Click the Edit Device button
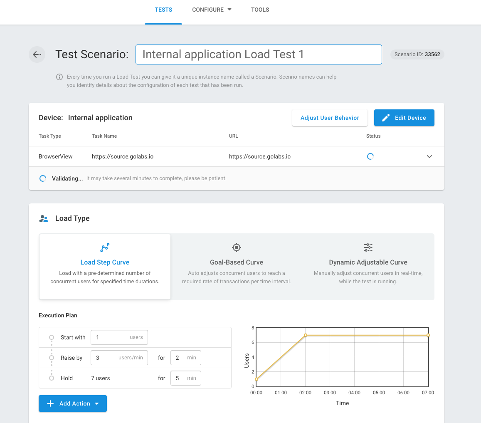This screenshot has width=481, height=423. [404, 118]
